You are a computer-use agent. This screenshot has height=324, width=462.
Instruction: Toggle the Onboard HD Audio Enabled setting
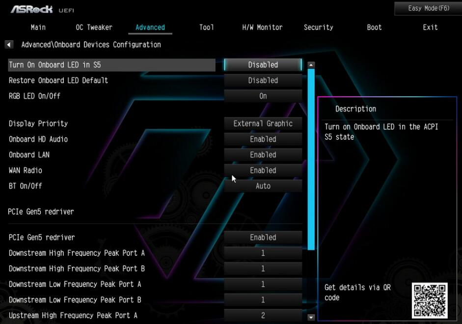(x=263, y=139)
